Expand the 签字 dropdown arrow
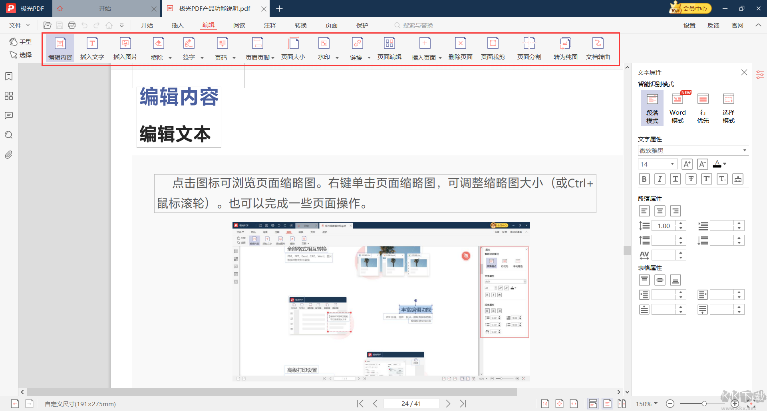767x411 pixels. pos(202,58)
